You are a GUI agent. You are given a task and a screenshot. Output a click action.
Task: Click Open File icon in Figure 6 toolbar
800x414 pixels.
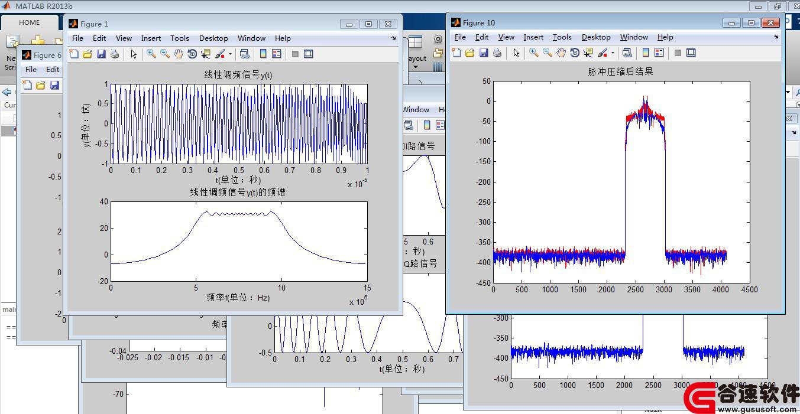[x=41, y=86]
